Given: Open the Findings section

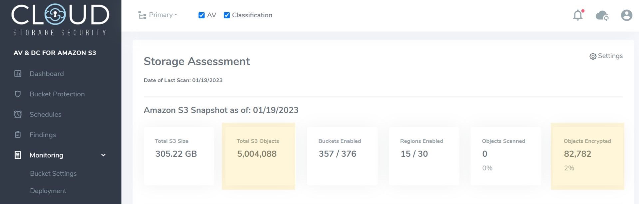Looking at the screenshot, I should point(43,135).
